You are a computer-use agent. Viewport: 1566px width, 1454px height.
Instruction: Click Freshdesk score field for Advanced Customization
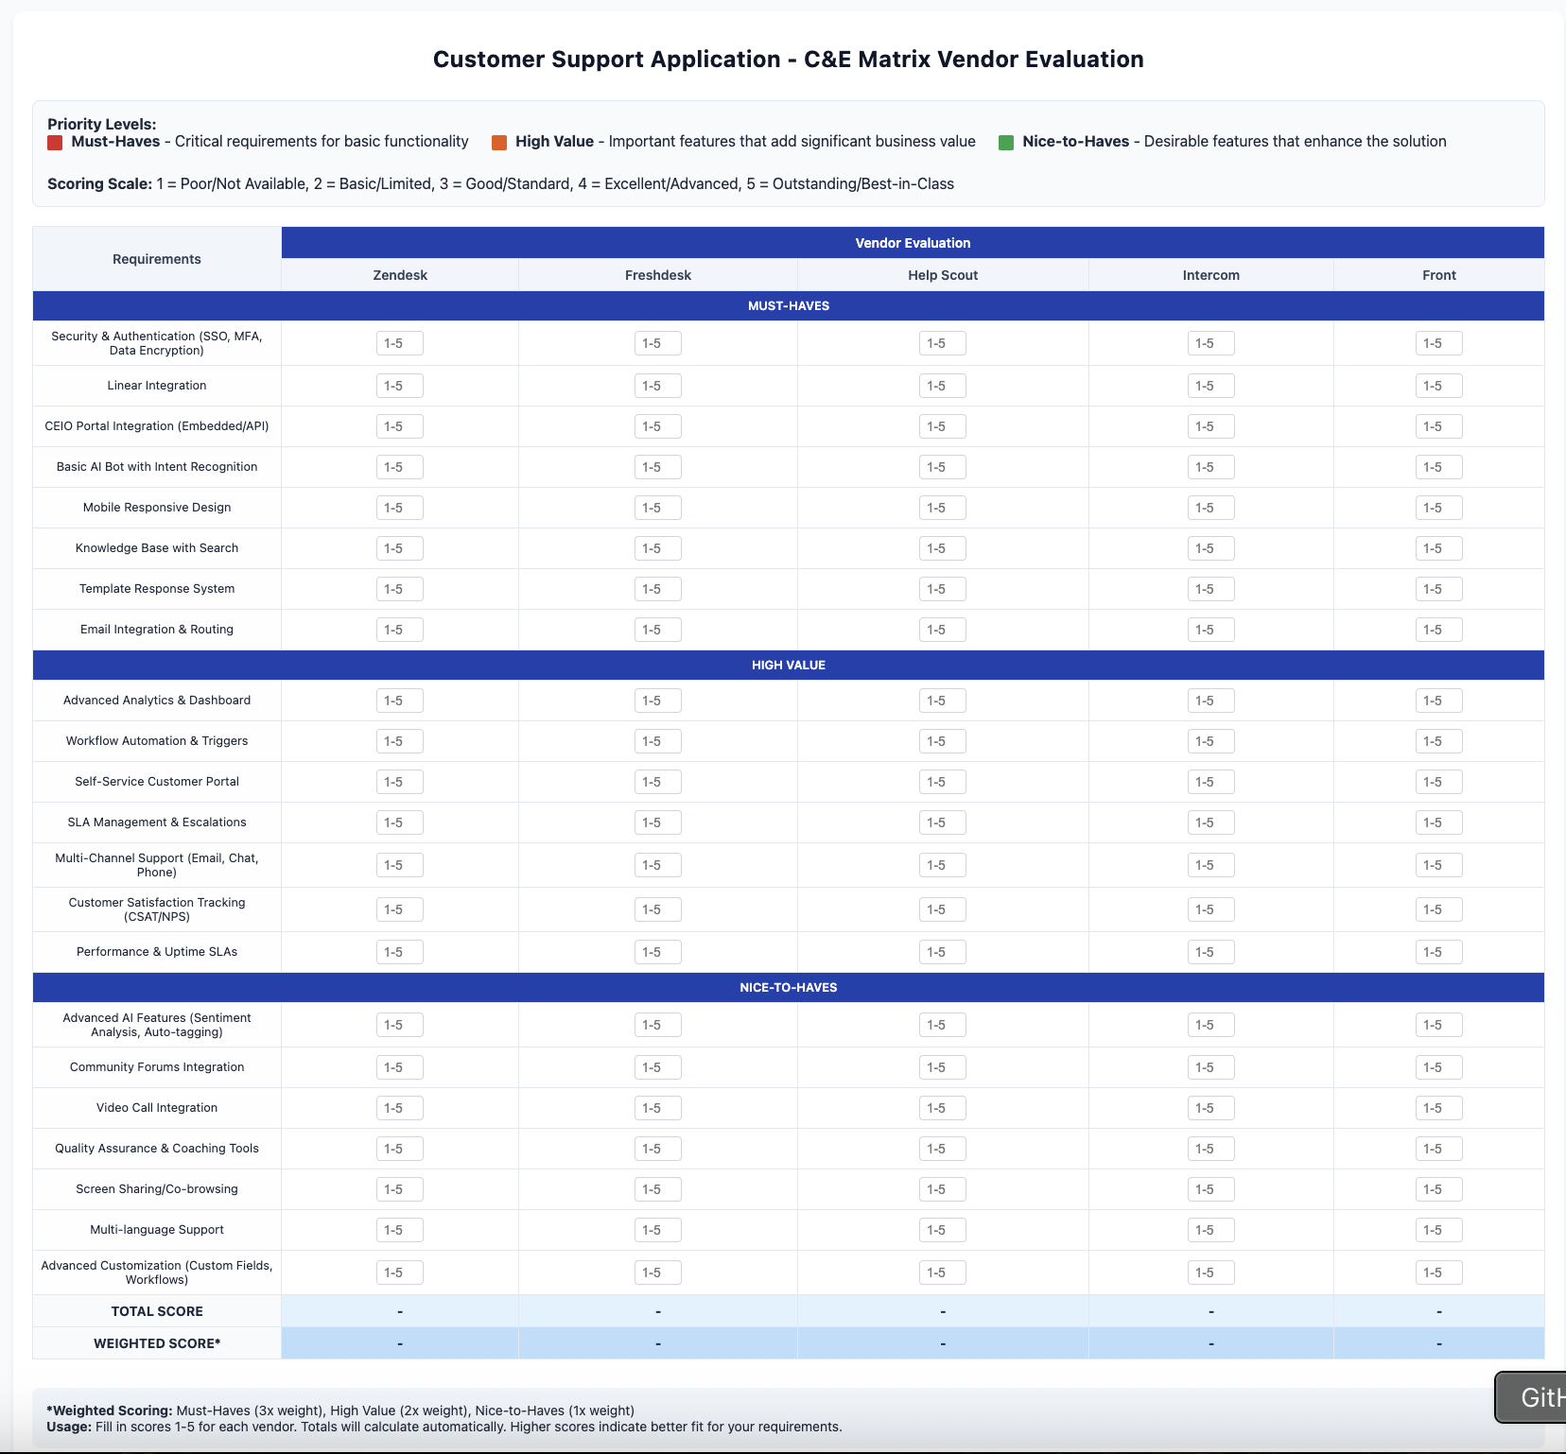pos(658,1272)
